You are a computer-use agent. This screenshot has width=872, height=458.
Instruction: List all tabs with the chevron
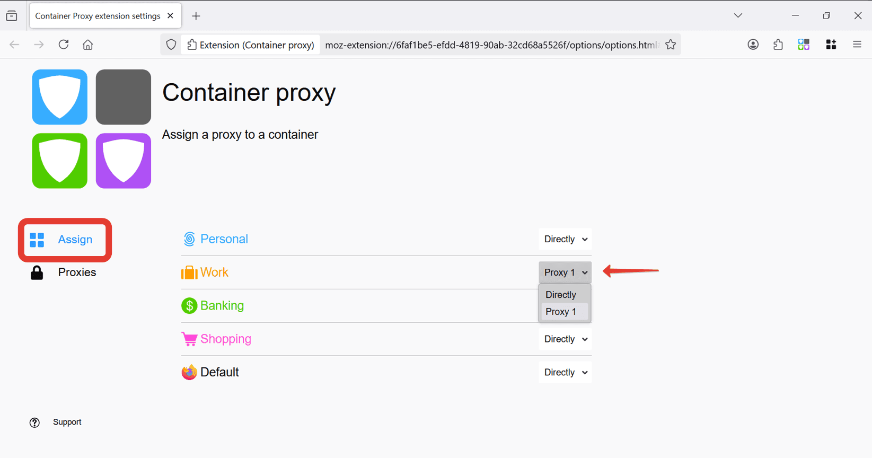click(738, 16)
